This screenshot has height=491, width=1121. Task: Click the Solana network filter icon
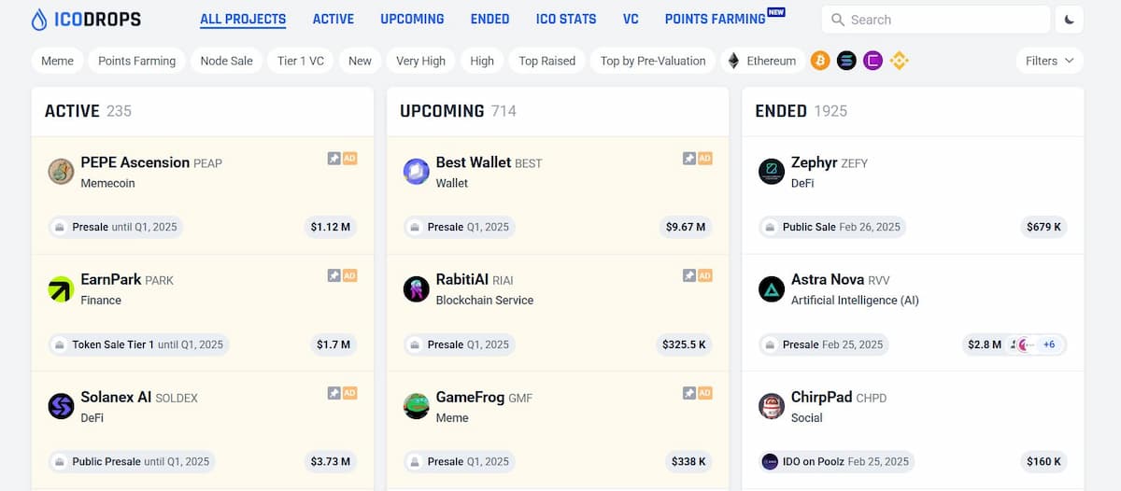pos(846,61)
